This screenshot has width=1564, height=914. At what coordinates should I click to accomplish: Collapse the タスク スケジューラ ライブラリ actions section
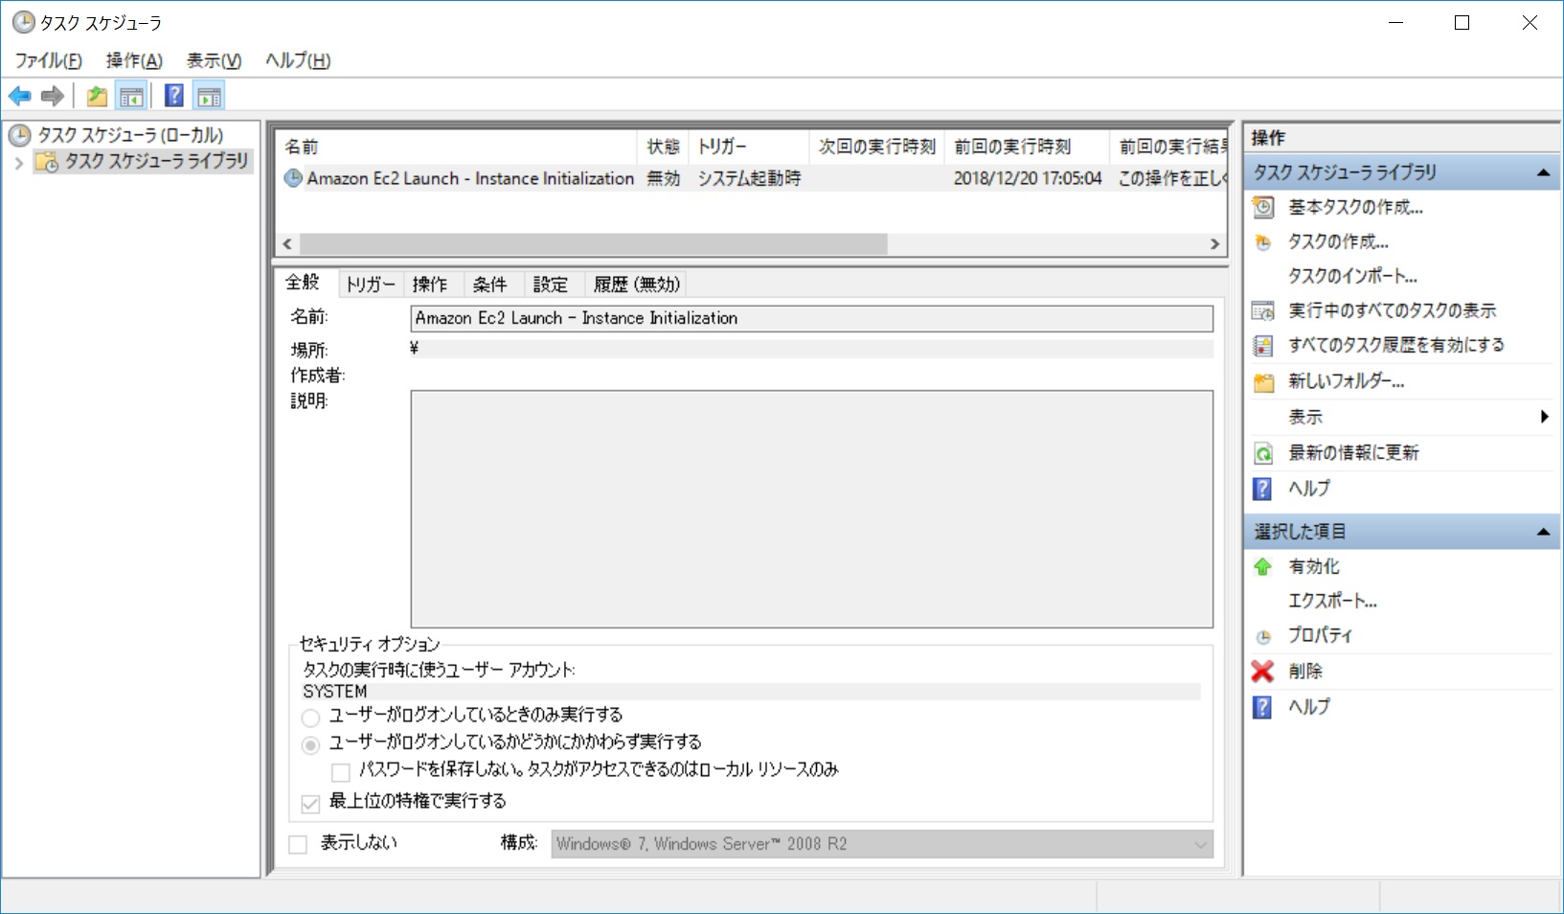[x=1543, y=172]
